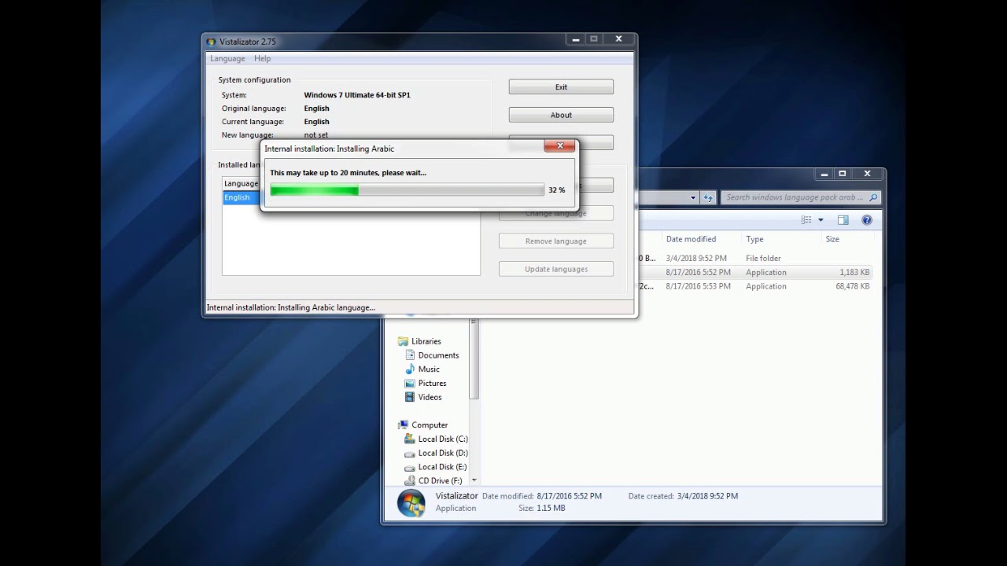Select the 68,478 KB application row
The width and height of the screenshot is (1007, 566).
[755, 286]
